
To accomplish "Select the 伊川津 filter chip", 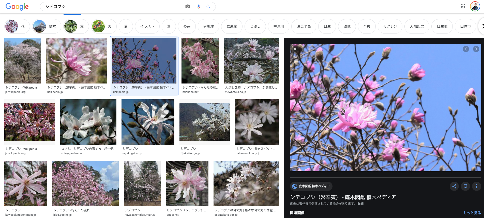I will click(x=208, y=26).
